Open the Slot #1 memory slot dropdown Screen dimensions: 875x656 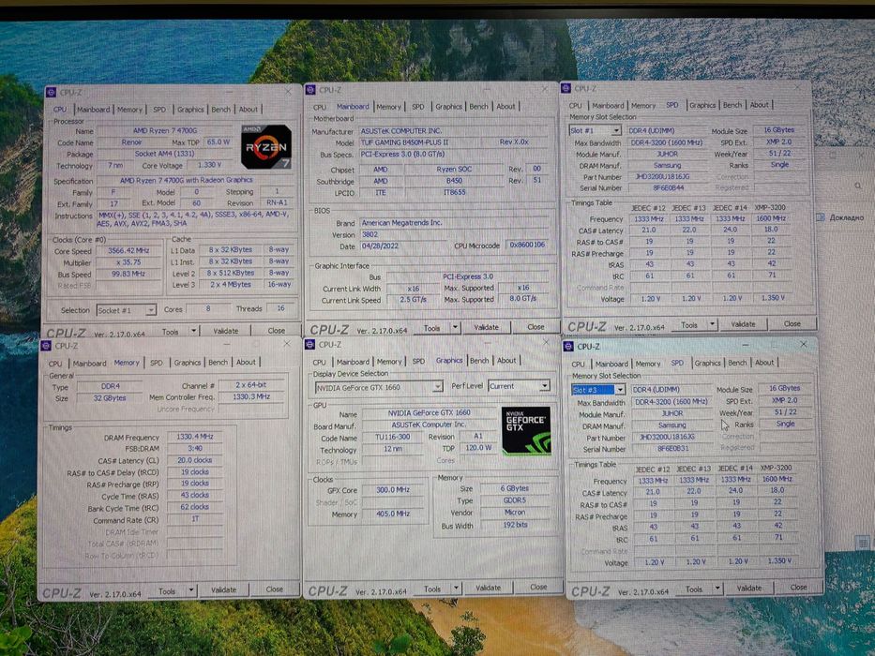tap(595, 130)
